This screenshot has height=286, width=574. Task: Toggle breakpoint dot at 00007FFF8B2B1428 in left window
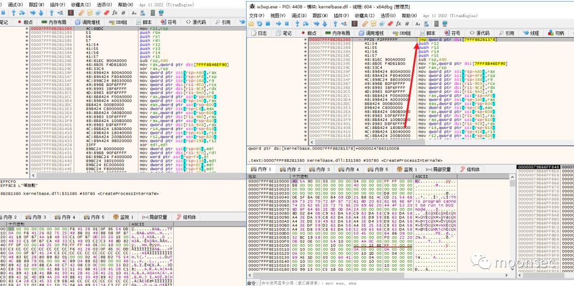tap(27, 145)
